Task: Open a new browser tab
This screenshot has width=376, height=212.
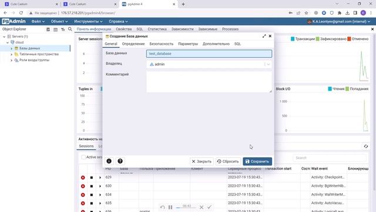Action: tap(183, 4)
